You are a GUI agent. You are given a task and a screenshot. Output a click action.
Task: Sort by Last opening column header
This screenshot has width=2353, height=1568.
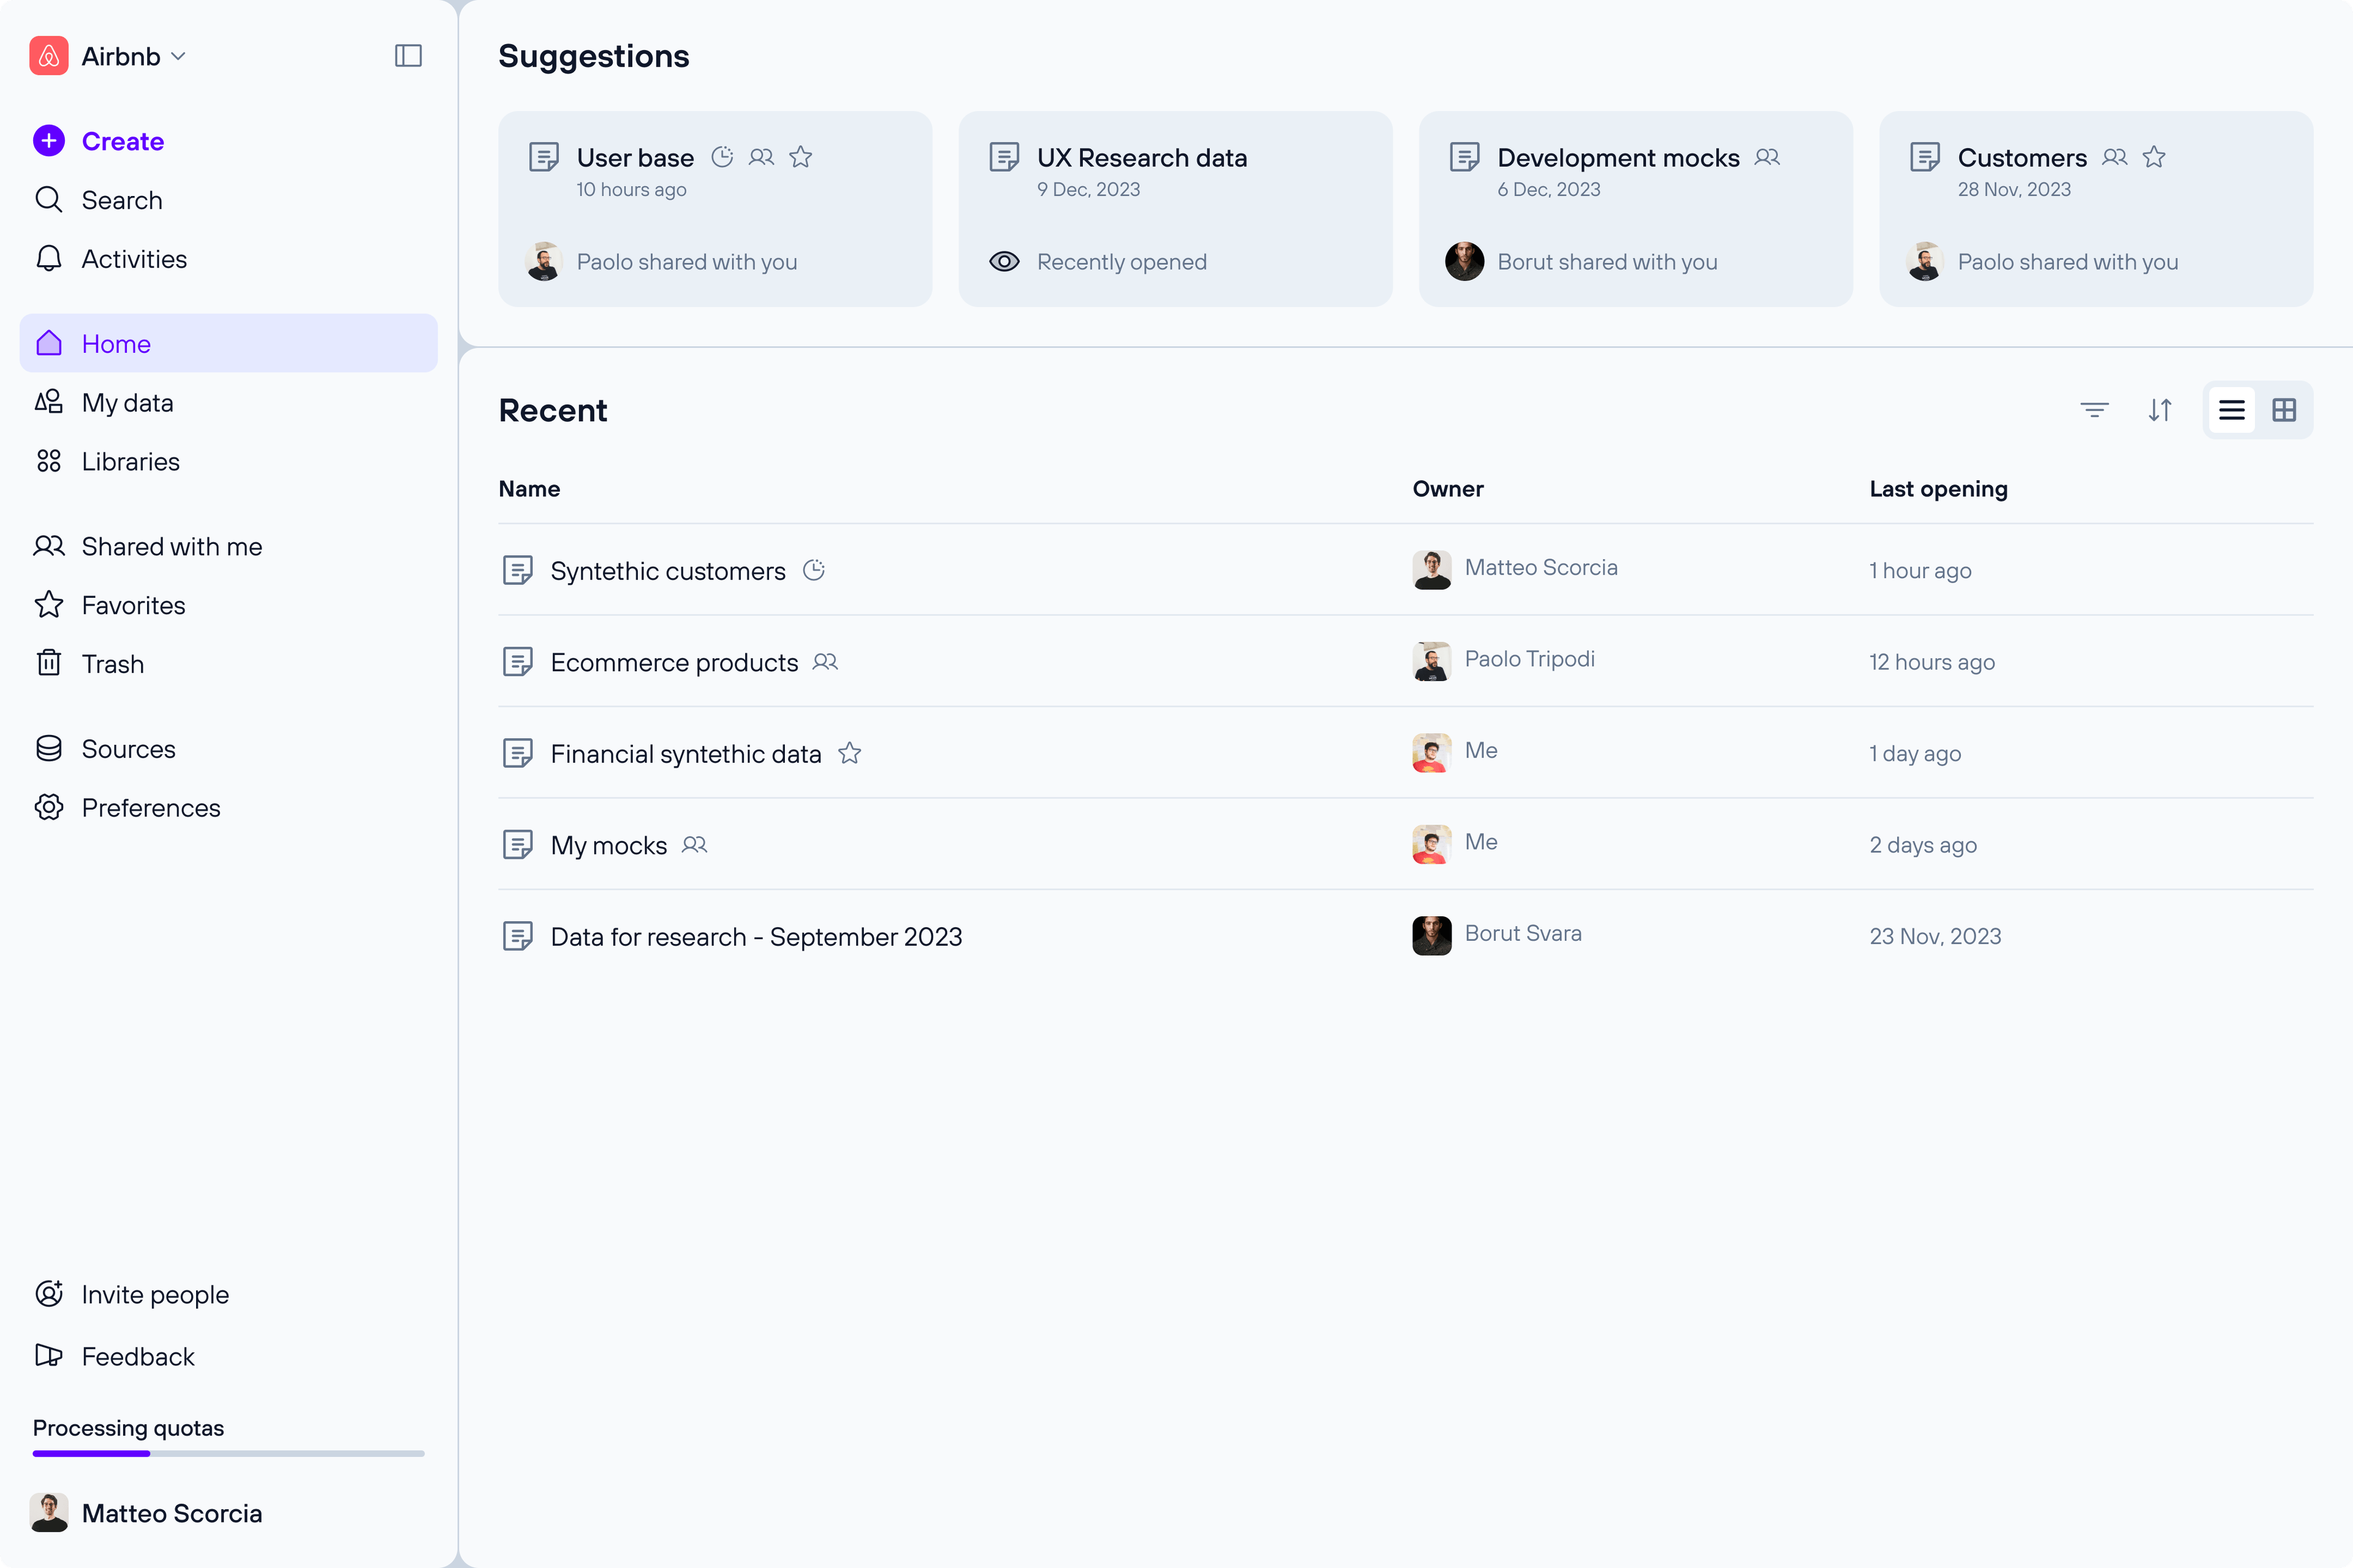coord(1938,489)
